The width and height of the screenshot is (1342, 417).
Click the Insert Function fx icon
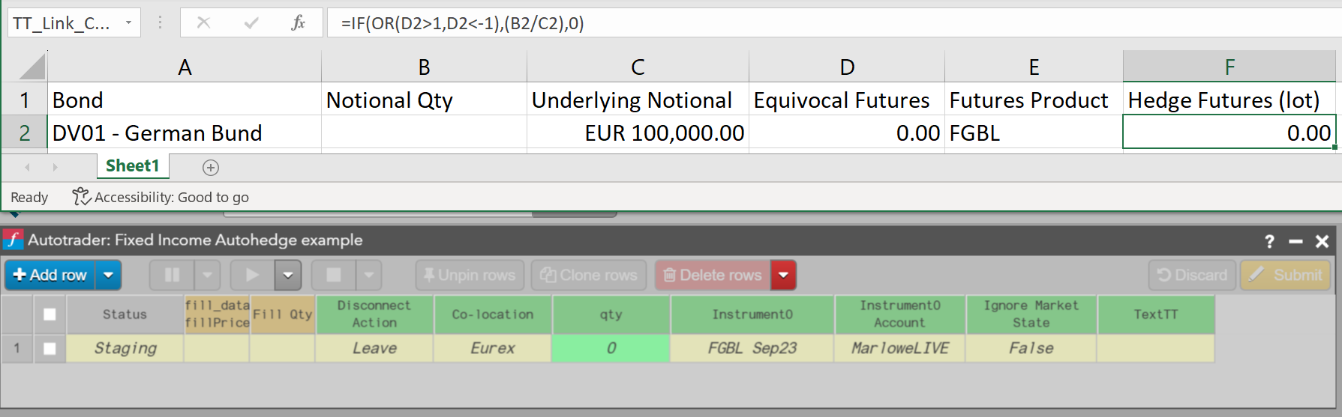point(298,23)
